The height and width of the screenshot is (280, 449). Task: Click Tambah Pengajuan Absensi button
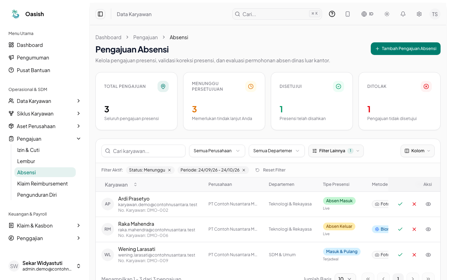click(406, 49)
